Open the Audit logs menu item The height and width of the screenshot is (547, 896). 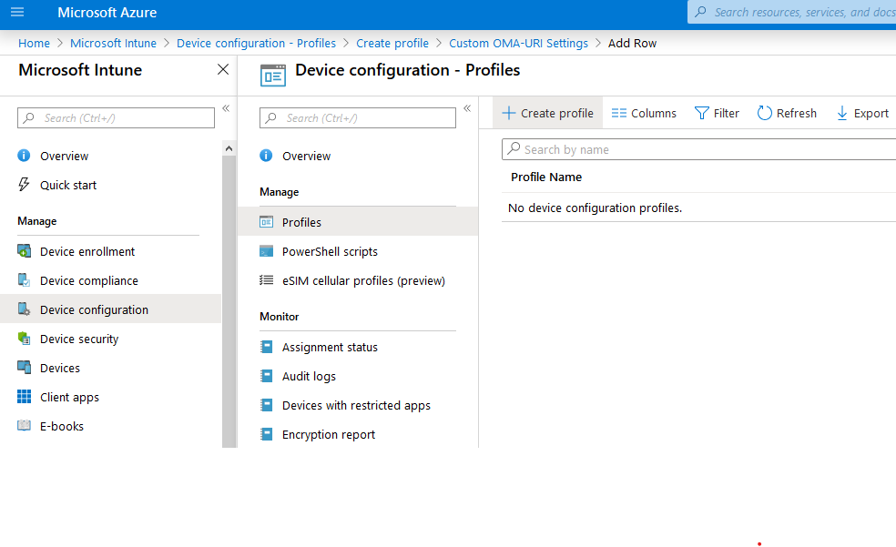[x=309, y=377]
